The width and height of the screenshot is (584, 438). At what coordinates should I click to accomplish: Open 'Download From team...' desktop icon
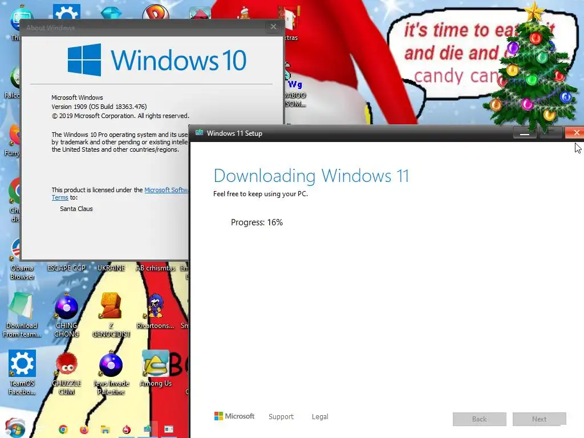pos(22,315)
